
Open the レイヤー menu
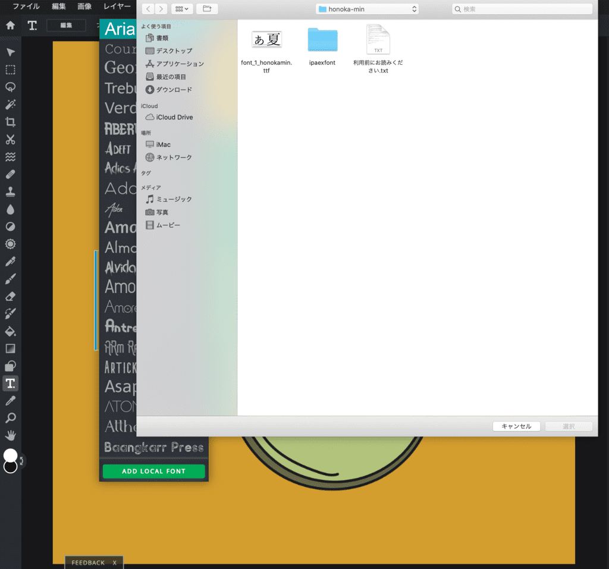117,7
